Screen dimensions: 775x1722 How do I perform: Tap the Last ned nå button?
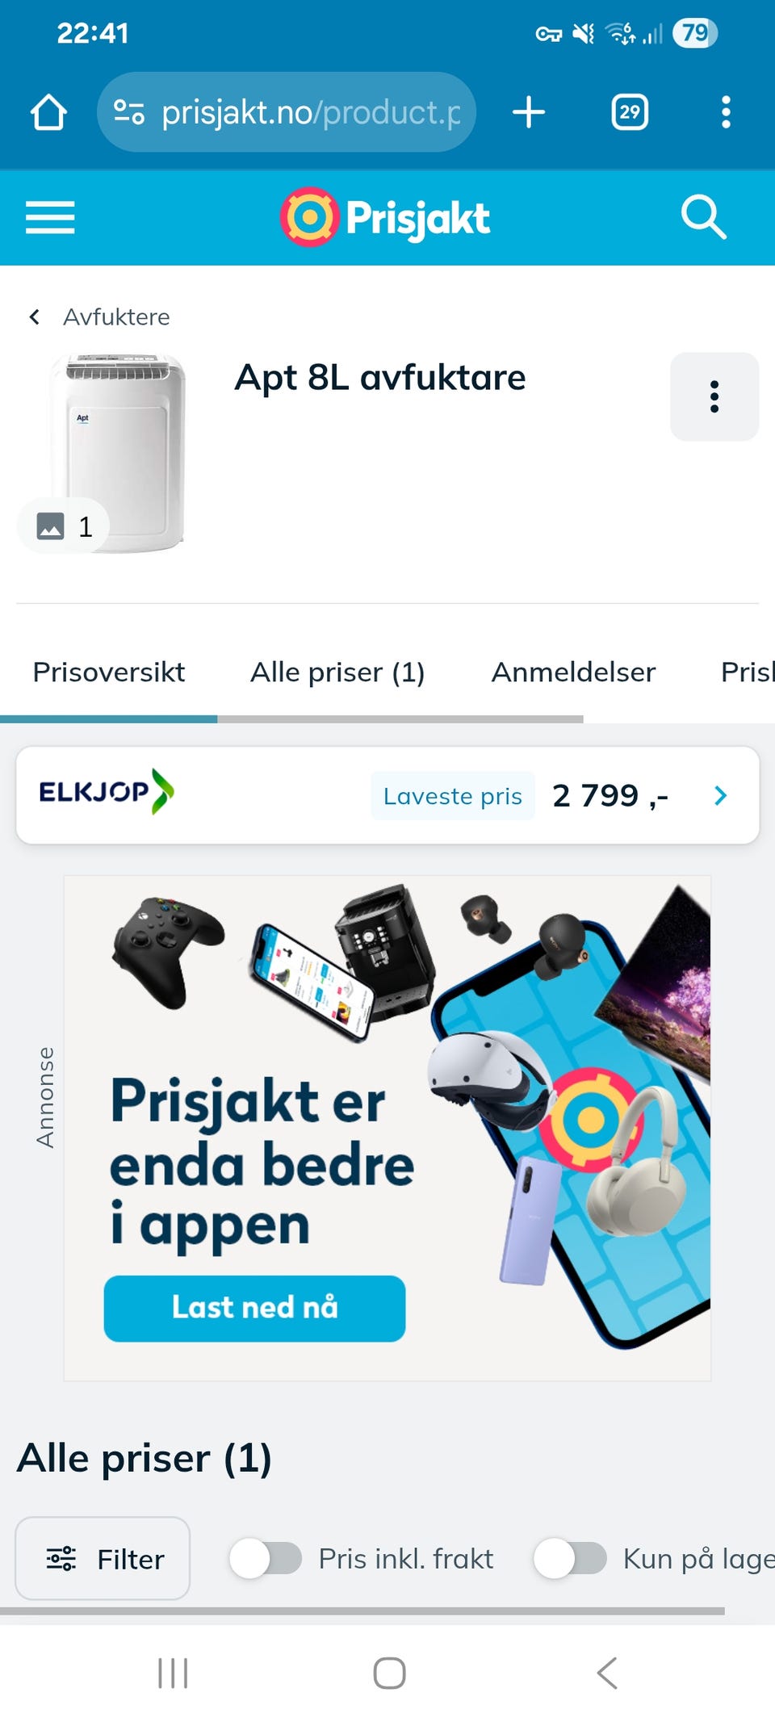254,1308
